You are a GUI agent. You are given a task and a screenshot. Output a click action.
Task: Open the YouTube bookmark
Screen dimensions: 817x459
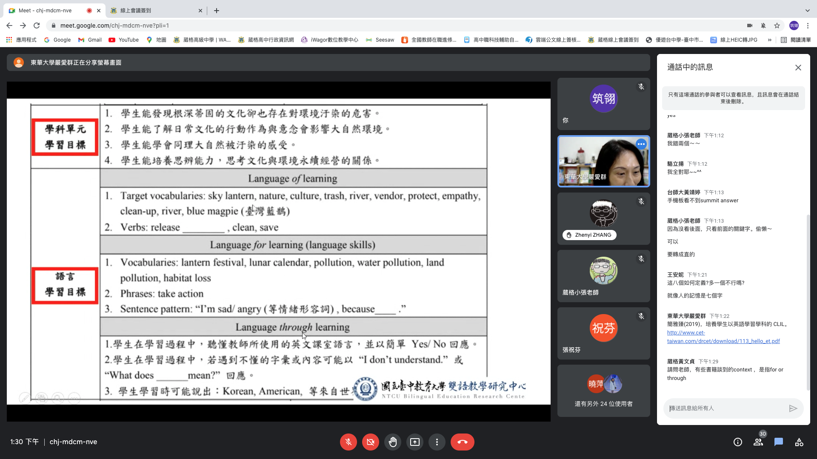[x=124, y=40]
